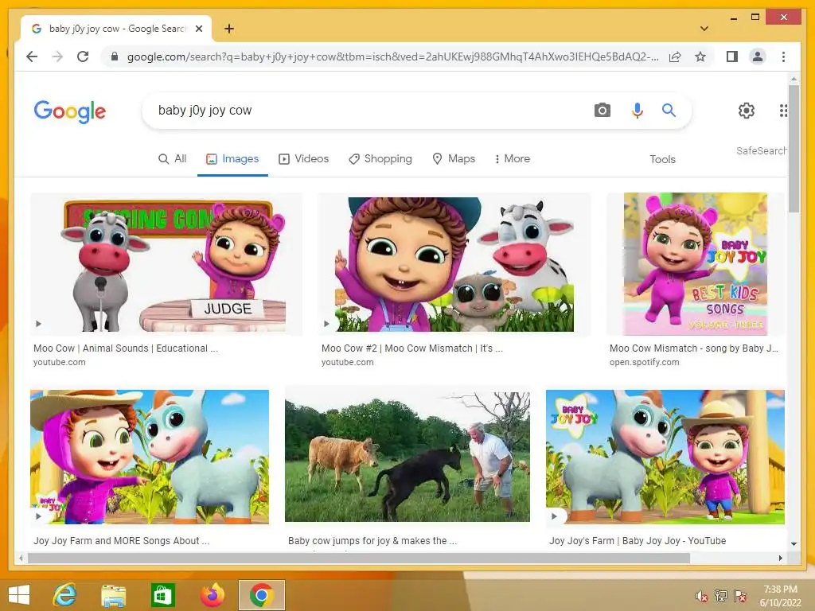The height and width of the screenshot is (611, 815).
Task: Open the taskbar clock showing 7:38 PM
Action: (780, 596)
